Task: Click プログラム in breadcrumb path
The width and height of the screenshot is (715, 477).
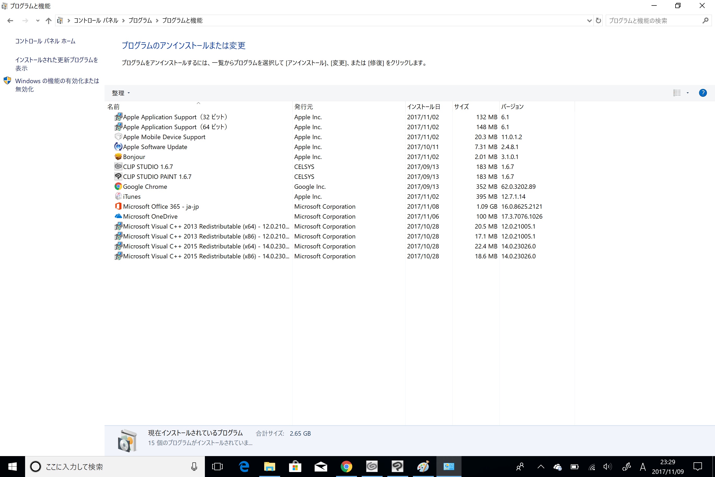Action: [x=140, y=20]
